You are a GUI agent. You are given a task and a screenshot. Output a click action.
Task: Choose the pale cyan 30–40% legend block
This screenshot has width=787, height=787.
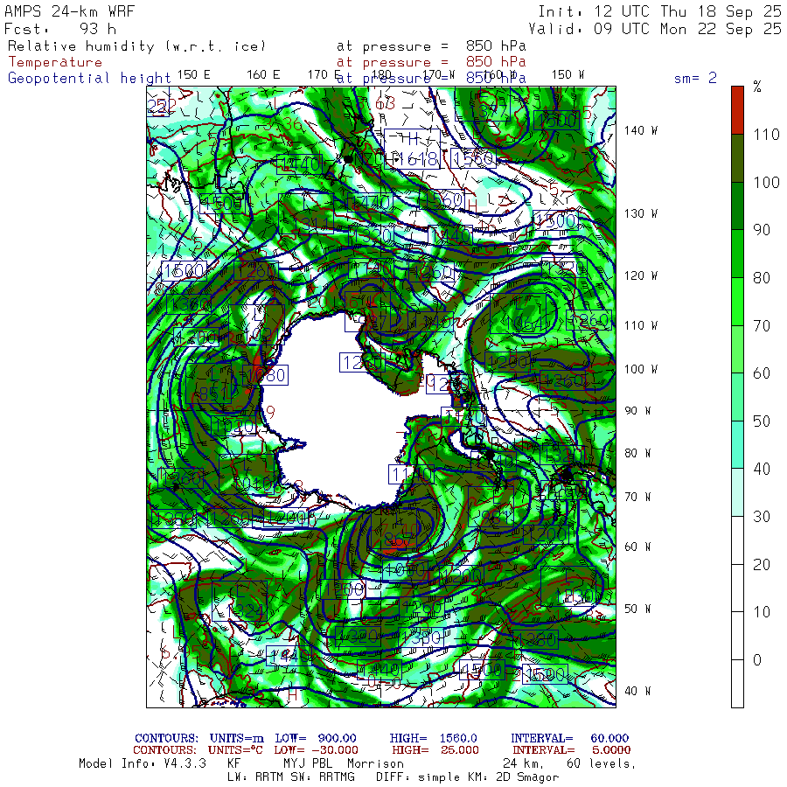pos(737,492)
